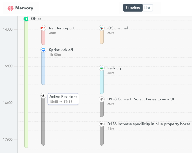Select the orange iOS channel bar
This screenshot has width=192, height=153.
tap(102, 37)
